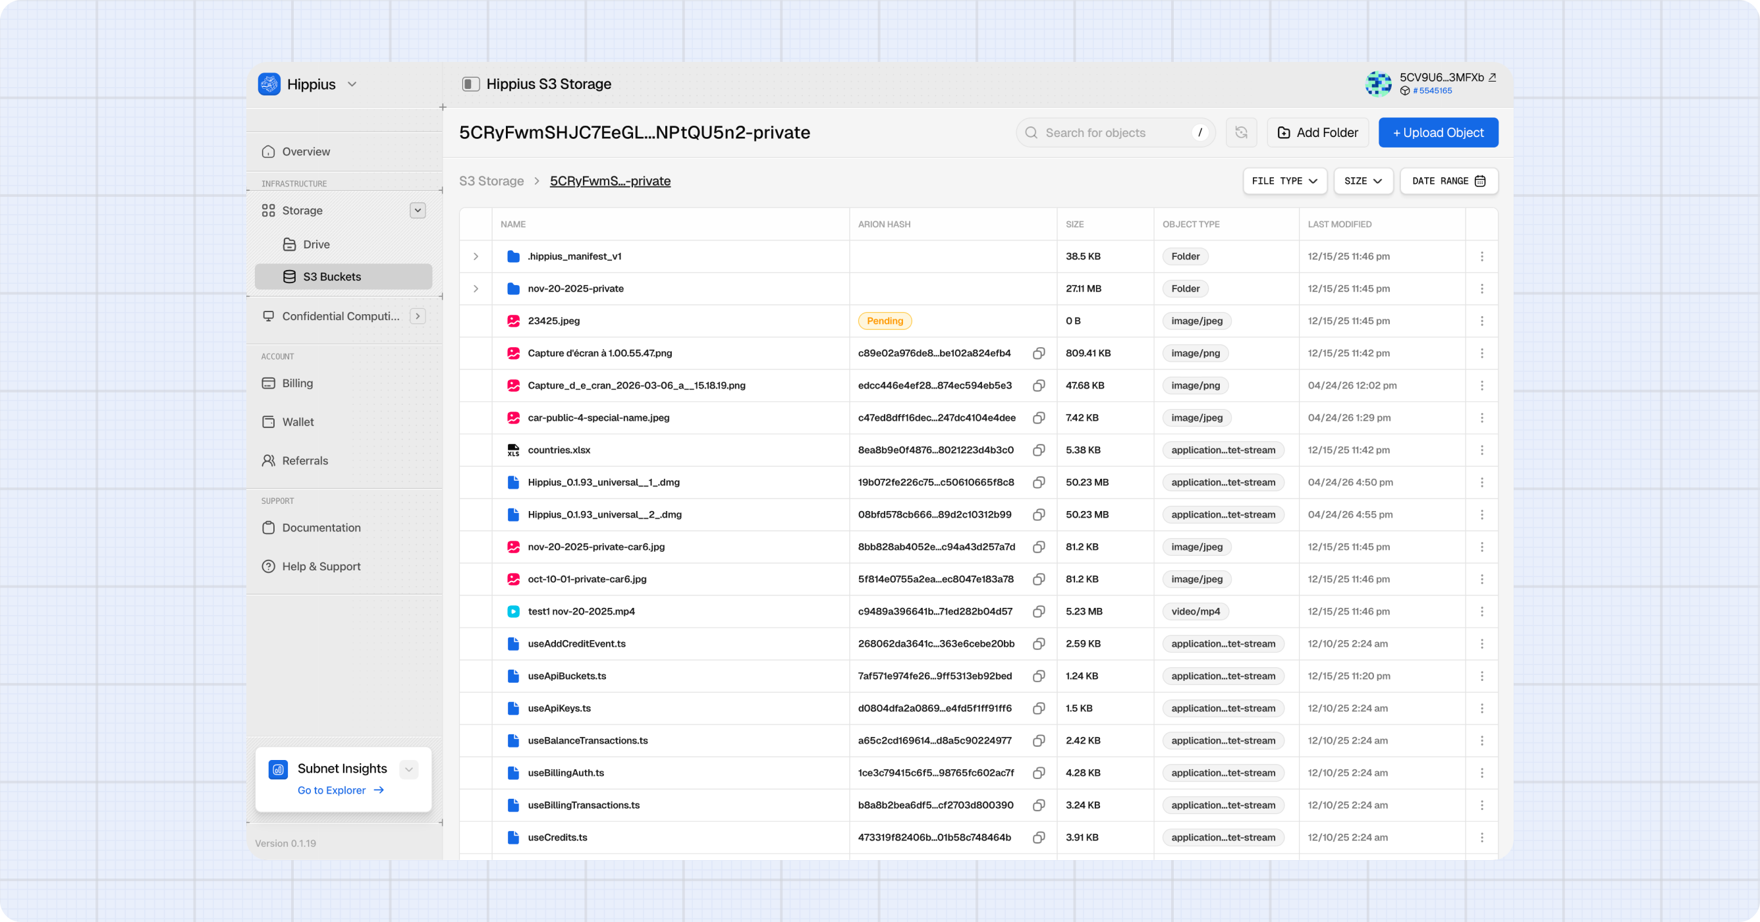The image size is (1760, 922).
Task: Click file name useApiBuckets.ts
Action: [567, 676]
